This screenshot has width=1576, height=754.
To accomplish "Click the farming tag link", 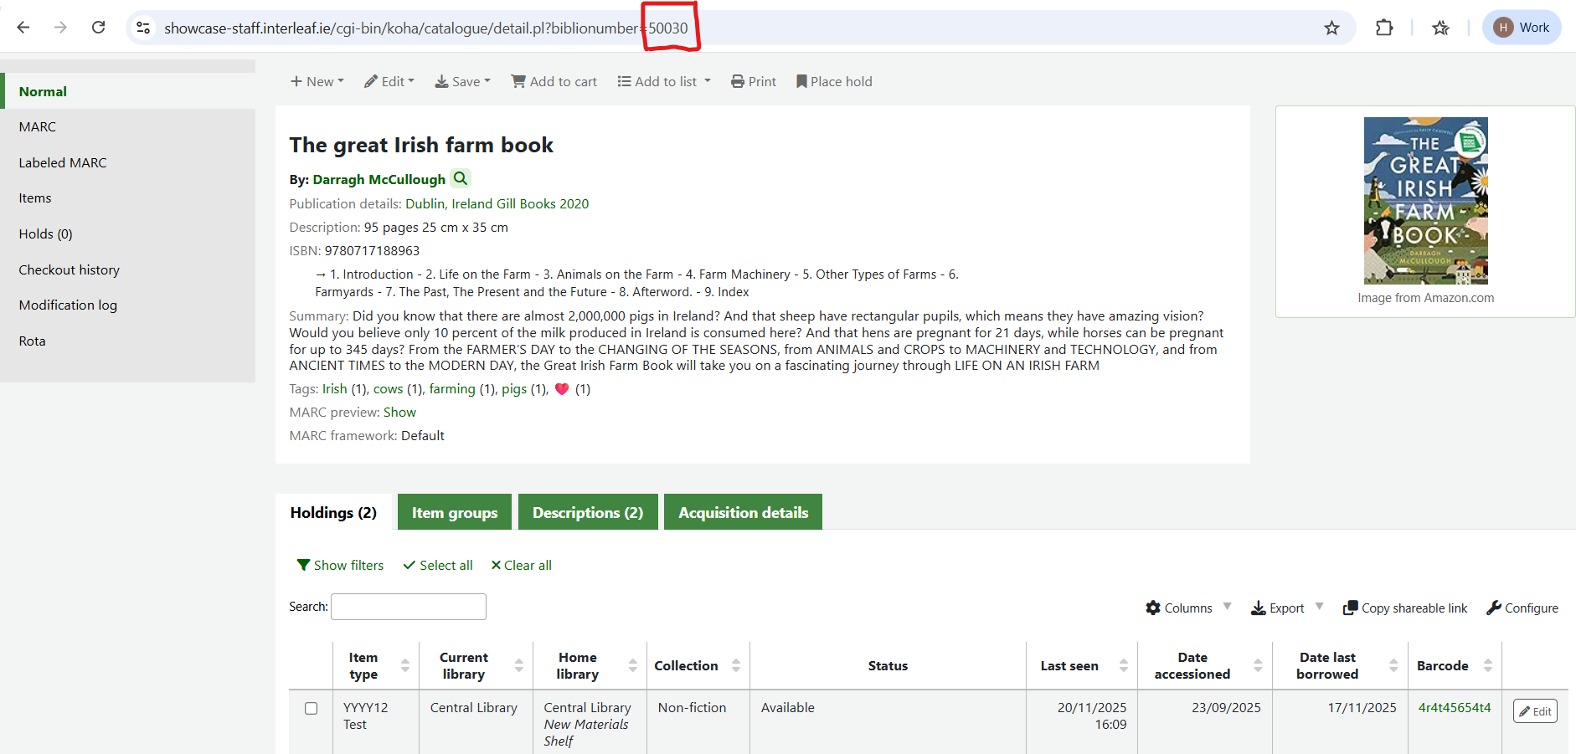I will coord(452,389).
